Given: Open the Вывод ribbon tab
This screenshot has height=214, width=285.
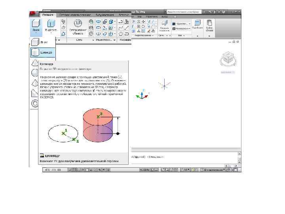Looking at the screenshot, I should (x=165, y=17).
